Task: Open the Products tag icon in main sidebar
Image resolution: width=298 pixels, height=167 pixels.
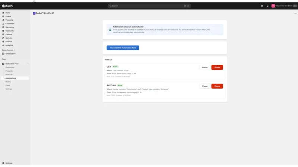Action: point(3,20)
